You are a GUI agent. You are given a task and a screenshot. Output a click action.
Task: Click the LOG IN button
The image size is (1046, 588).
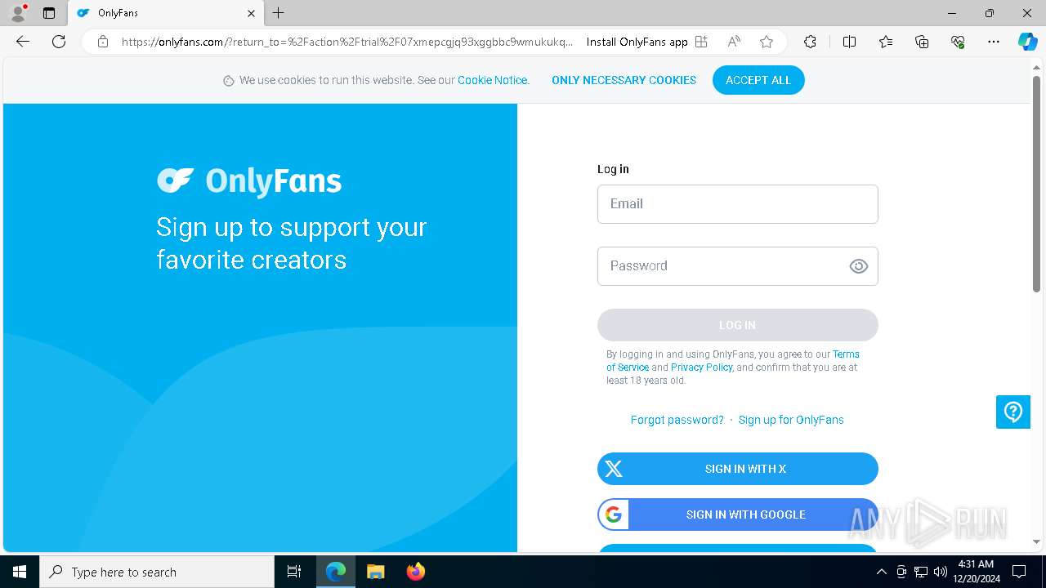point(737,325)
